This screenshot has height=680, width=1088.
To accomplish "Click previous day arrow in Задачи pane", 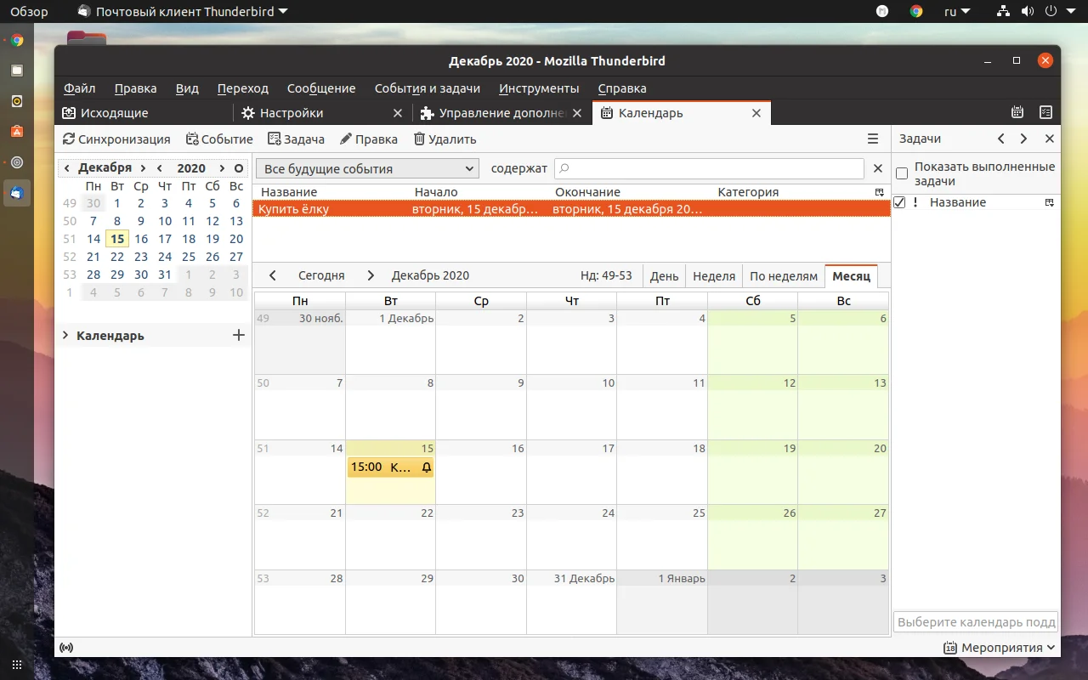I will point(1001,139).
